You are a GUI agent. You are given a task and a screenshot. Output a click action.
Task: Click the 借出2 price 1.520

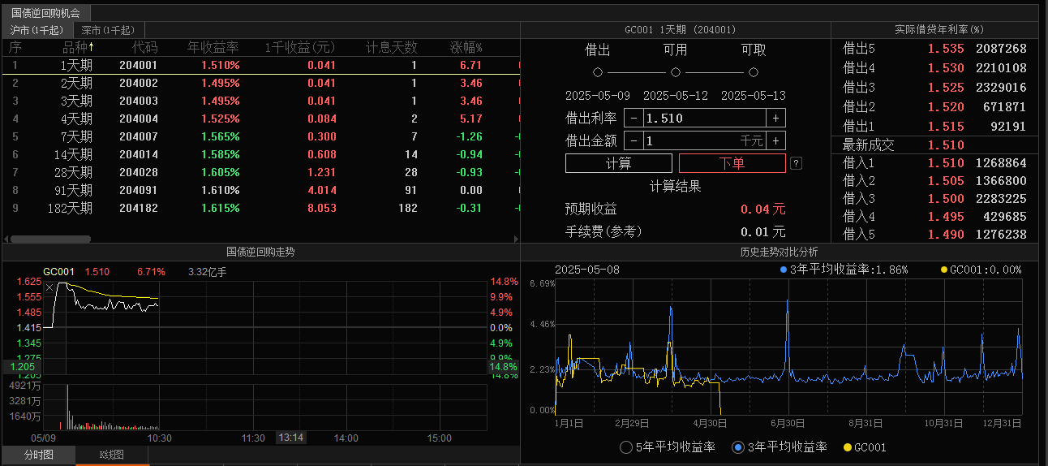coord(946,107)
